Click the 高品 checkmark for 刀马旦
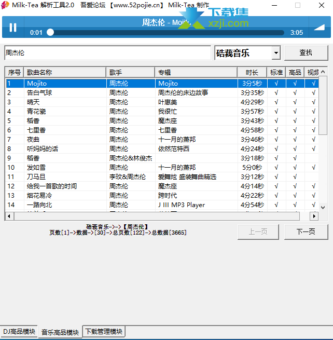Screen dimensions: 333x340 tap(295, 176)
